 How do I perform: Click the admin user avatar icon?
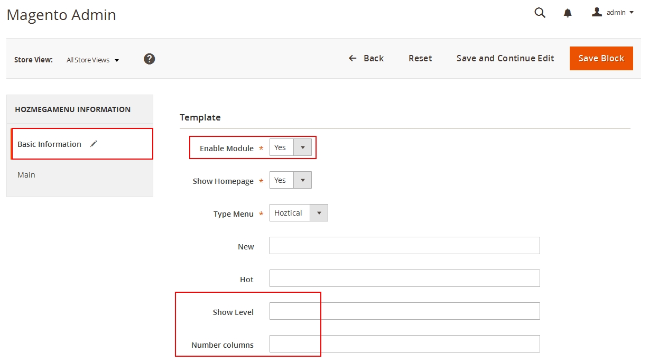(x=597, y=12)
